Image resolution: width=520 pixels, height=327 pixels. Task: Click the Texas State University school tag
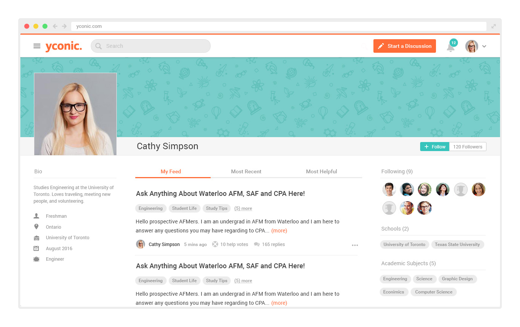click(x=457, y=244)
